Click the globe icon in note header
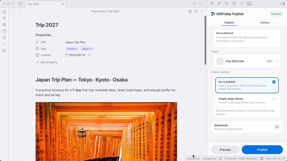This screenshot has height=161, width=287. point(190,11)
